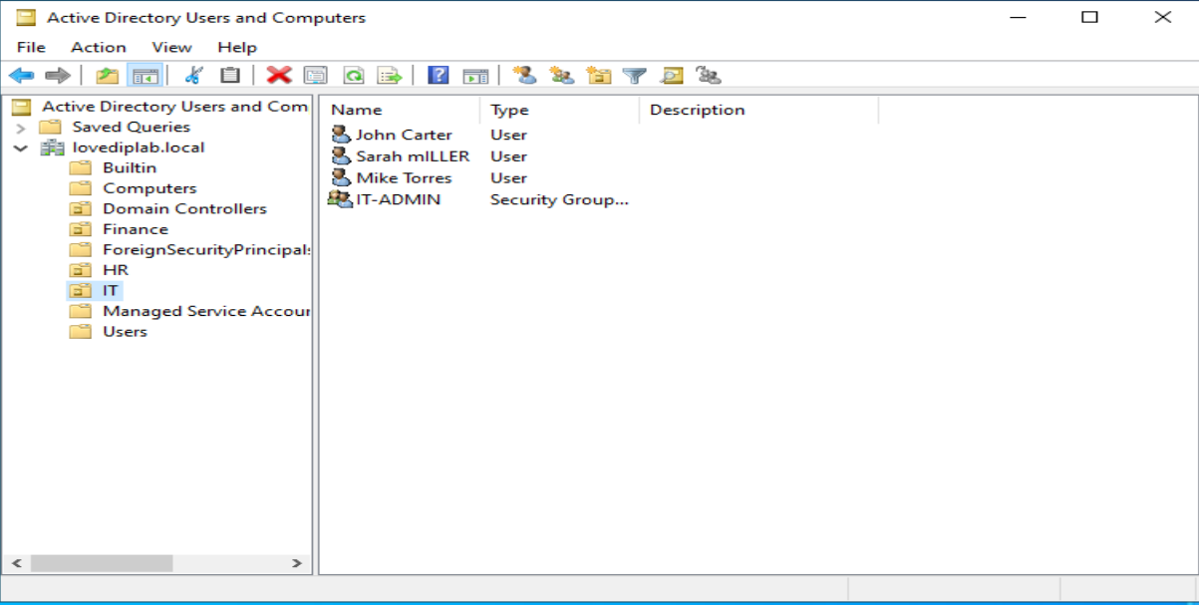Go up one level with folder icon
This screenshot has width=1199, height=605.
(108, 76)
